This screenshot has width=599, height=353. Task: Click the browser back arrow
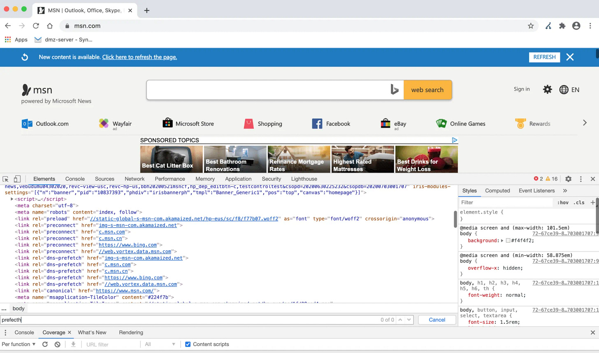[8, 26]
